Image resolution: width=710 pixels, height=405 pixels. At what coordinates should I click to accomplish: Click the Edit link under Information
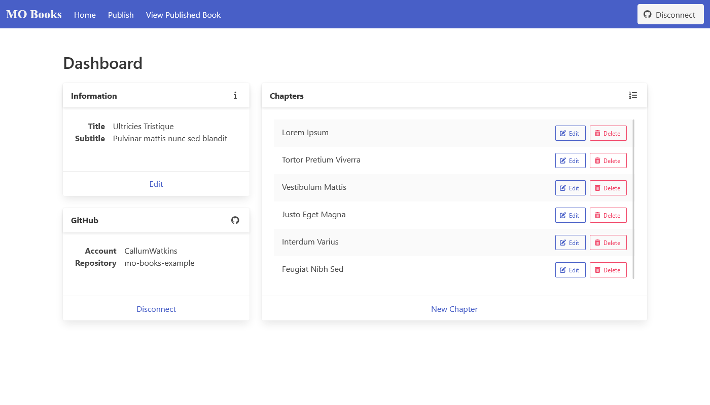coord(156,184)
